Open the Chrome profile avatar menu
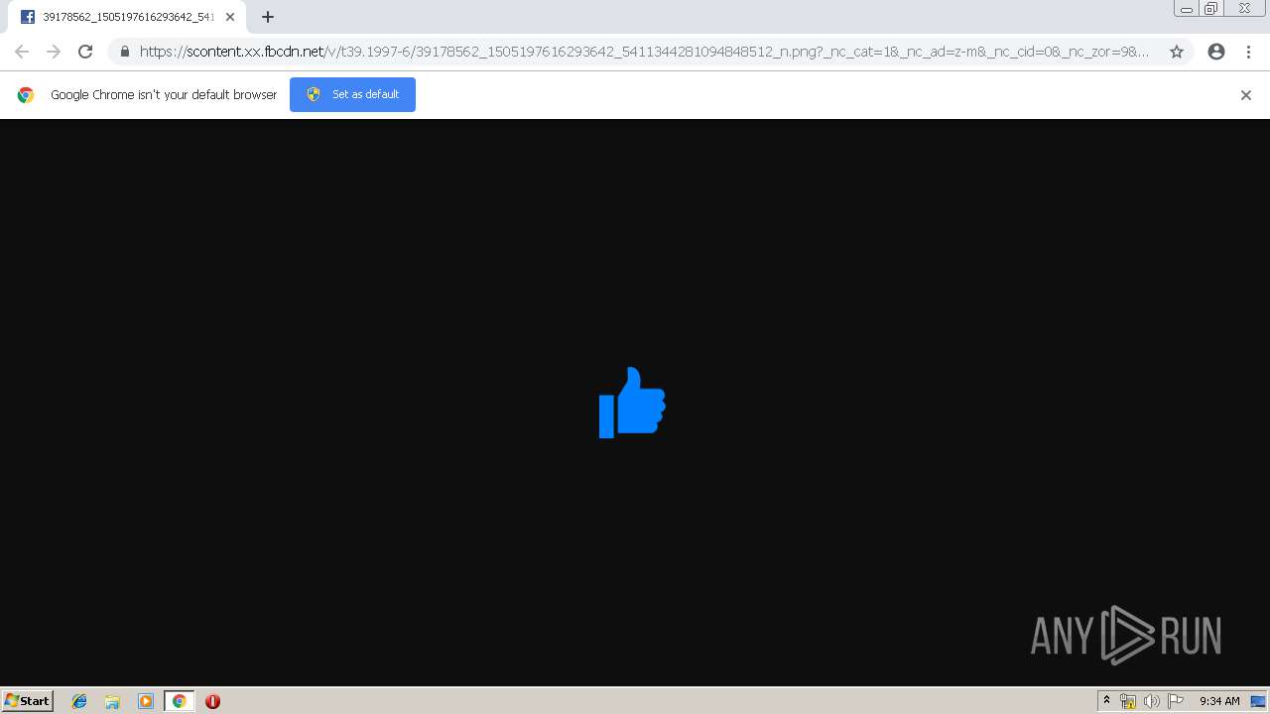Image resolution: width=1270 pixels, height=714 pixels. click(x=1216, y=52)
